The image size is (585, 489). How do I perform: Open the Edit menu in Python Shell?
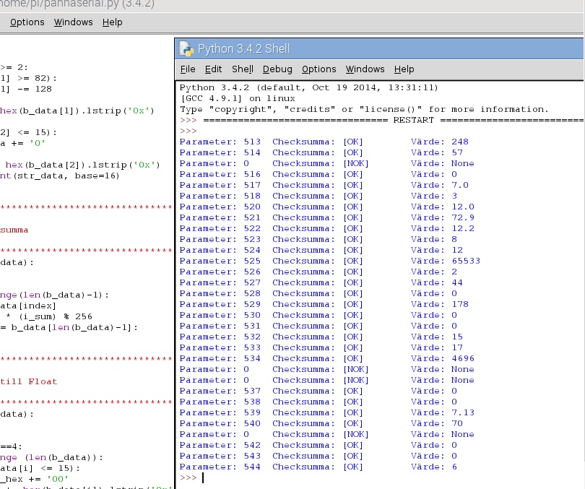click(213, 69)
